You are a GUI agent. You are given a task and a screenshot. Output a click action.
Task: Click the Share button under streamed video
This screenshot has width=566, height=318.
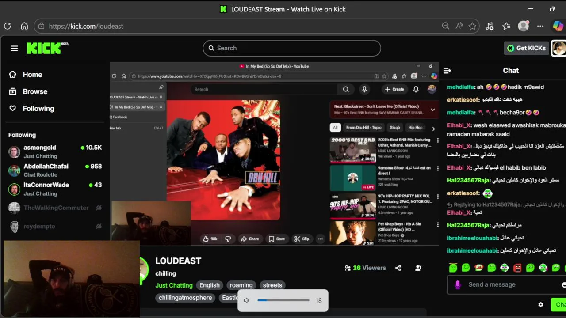(x=250, y=238)
